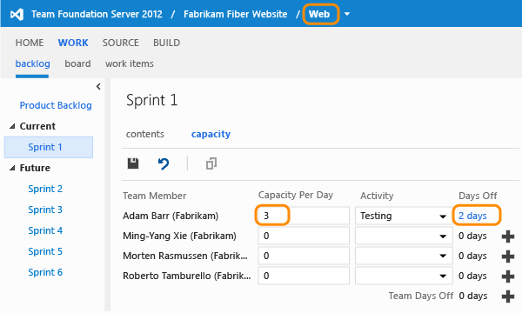Open Activity dropdown for Roberto Tamburello

(443, 276)
